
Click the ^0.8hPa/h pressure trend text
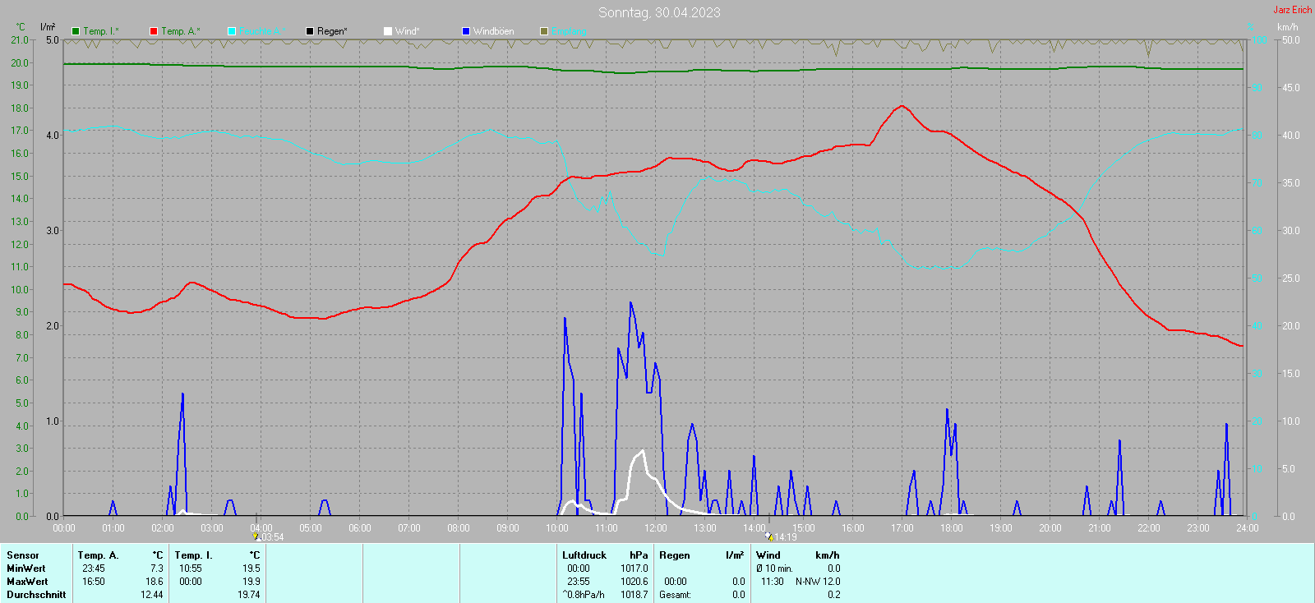pyautogui.click(x=584, y=595)
